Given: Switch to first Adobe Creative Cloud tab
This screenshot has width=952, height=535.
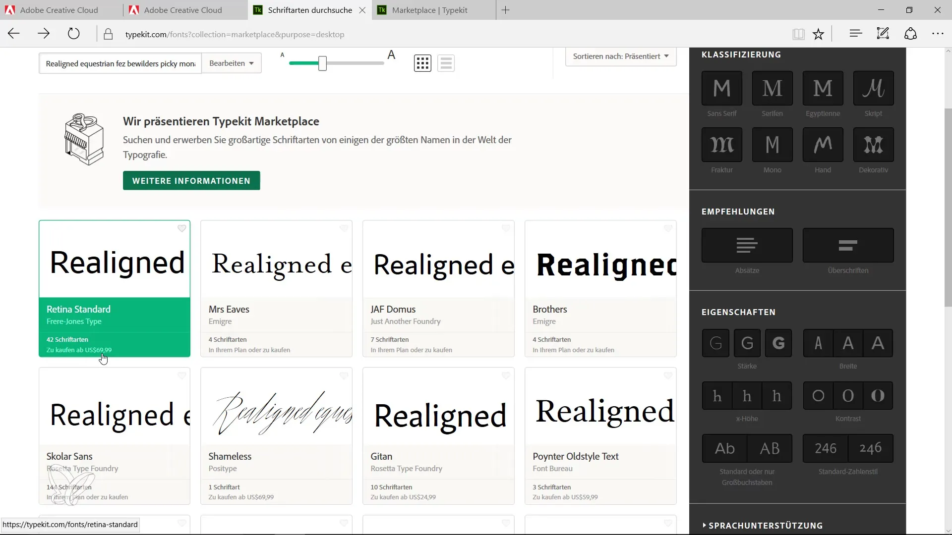Looking at the screenshot, I should pos(61,10).
